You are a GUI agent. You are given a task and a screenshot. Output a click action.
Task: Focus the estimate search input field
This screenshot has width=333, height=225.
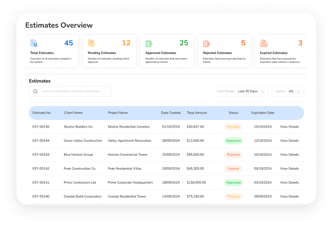click(70, 92)
